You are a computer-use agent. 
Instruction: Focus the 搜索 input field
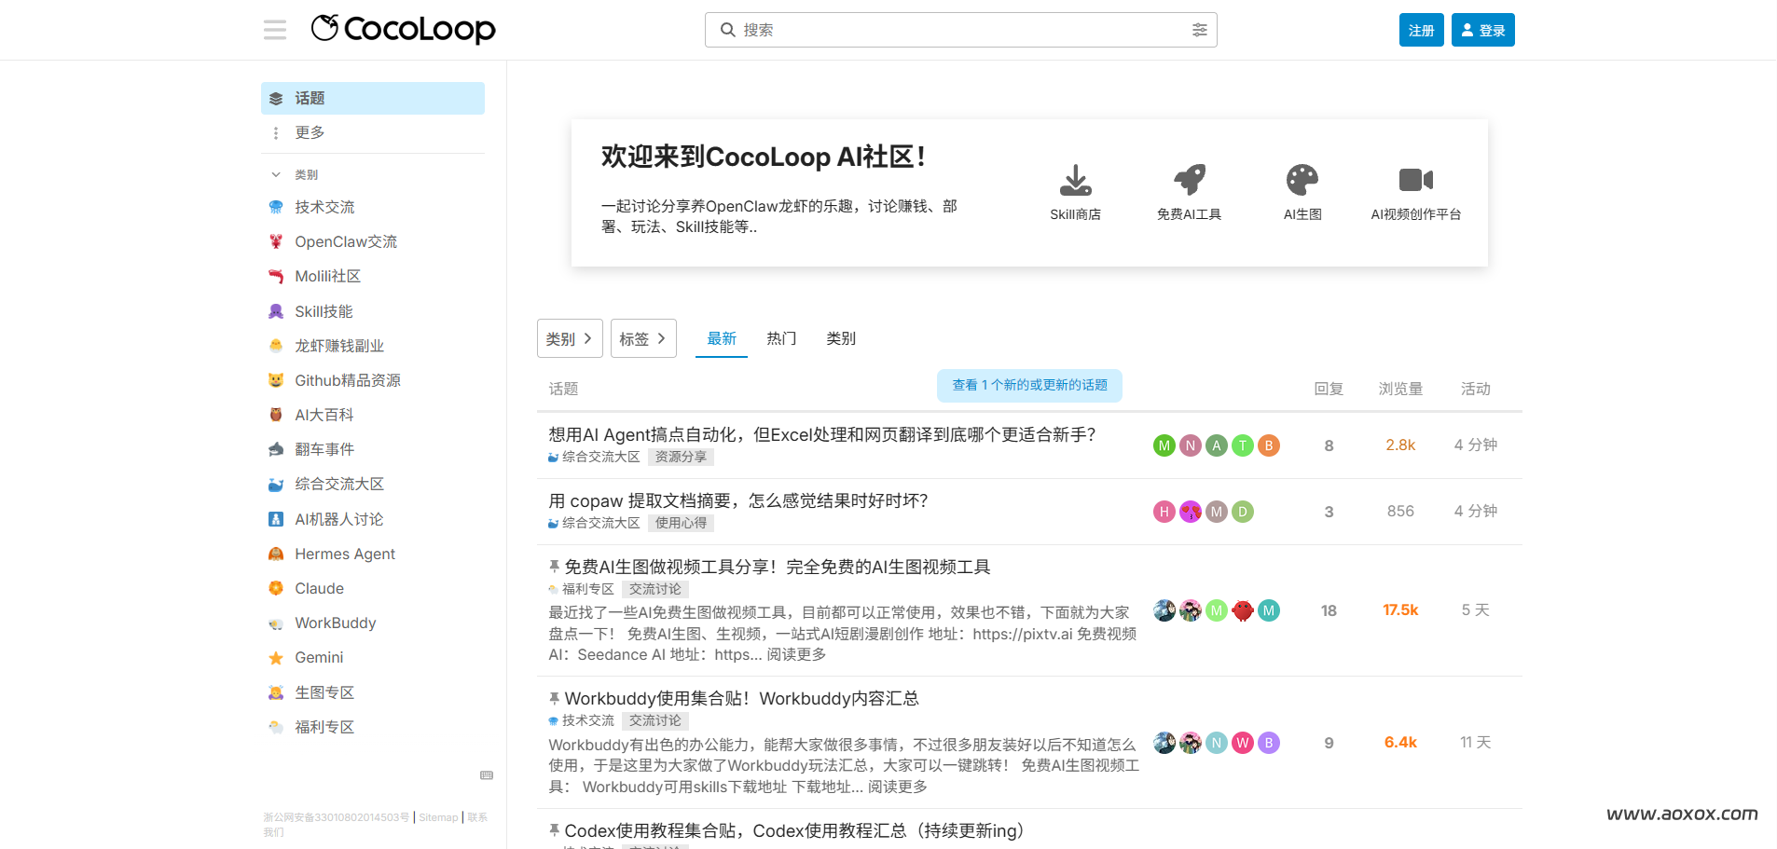[x=961, y=30]
